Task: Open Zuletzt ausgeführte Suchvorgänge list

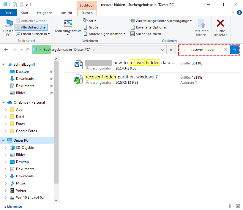Action: pyautogui.click(x=161, y=20)
